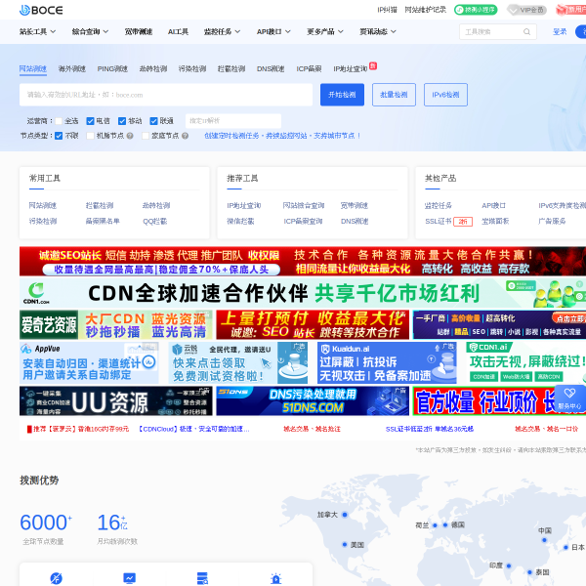Image resolution: width=586 pixels, height=586 pixels.
Task: Toggle the 不限 node type checkbox
Action: coord(59,136)
